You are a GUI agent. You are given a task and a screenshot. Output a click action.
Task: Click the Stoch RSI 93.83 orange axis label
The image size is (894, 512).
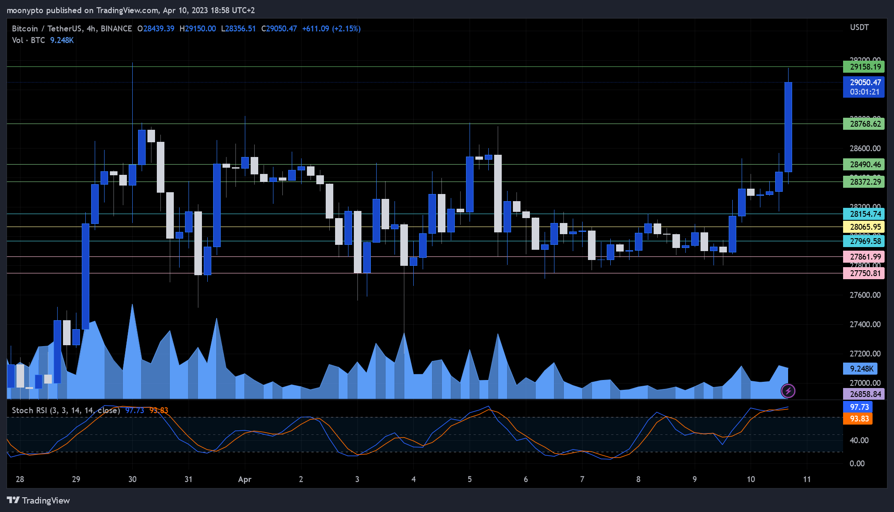click(x=857, y=419)
